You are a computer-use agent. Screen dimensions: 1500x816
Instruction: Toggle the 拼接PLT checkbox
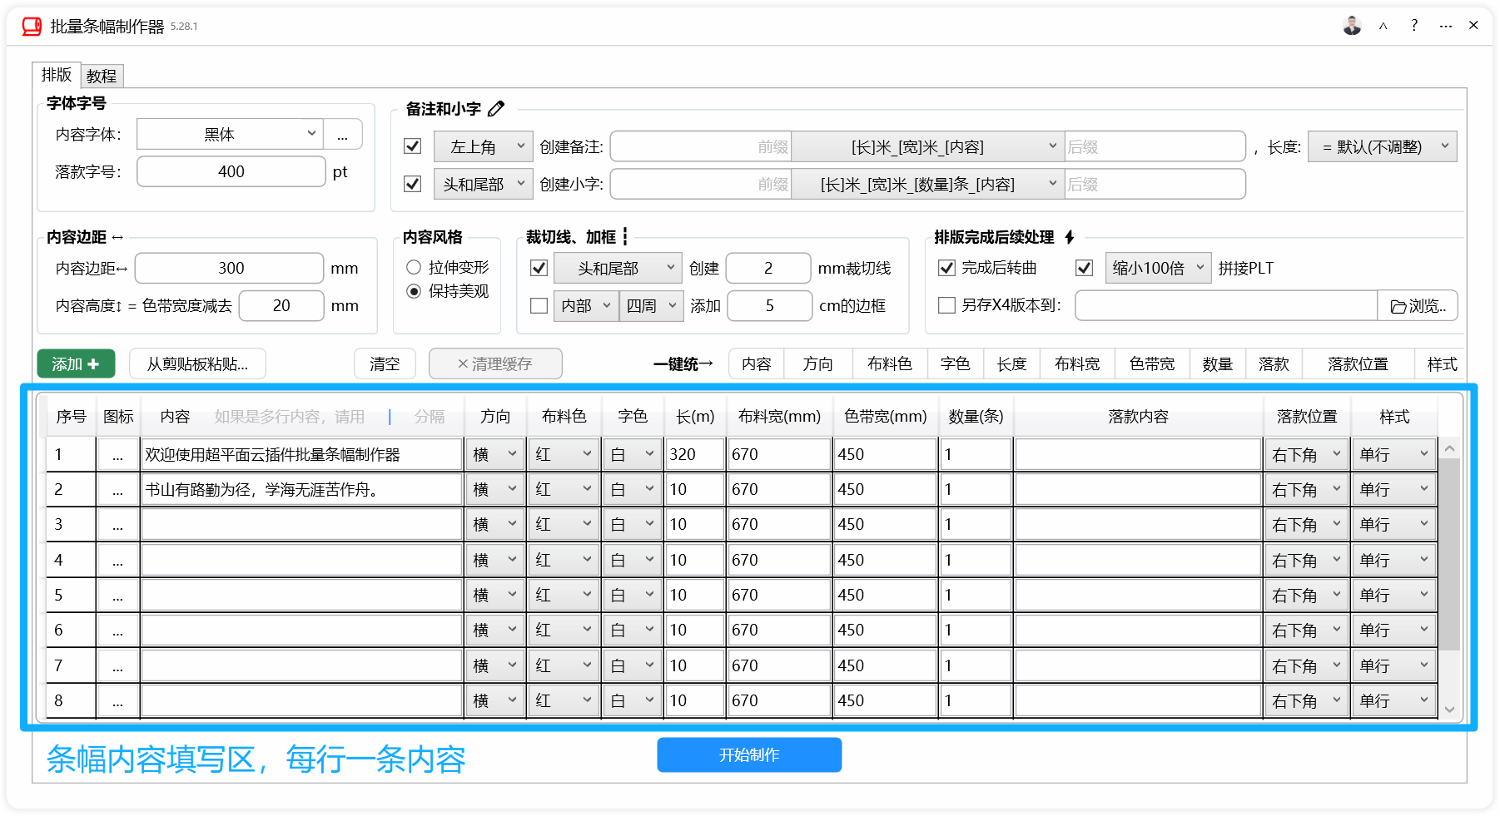tap(1084, 268)
